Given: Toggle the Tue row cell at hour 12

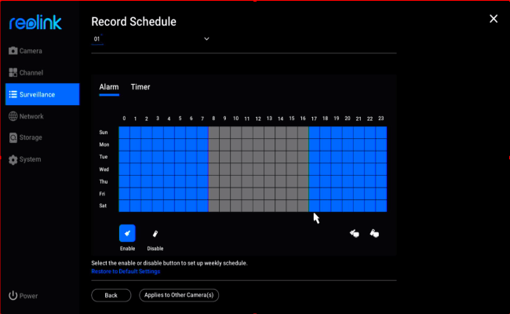Looking at the screenshot, I should 258,157.
